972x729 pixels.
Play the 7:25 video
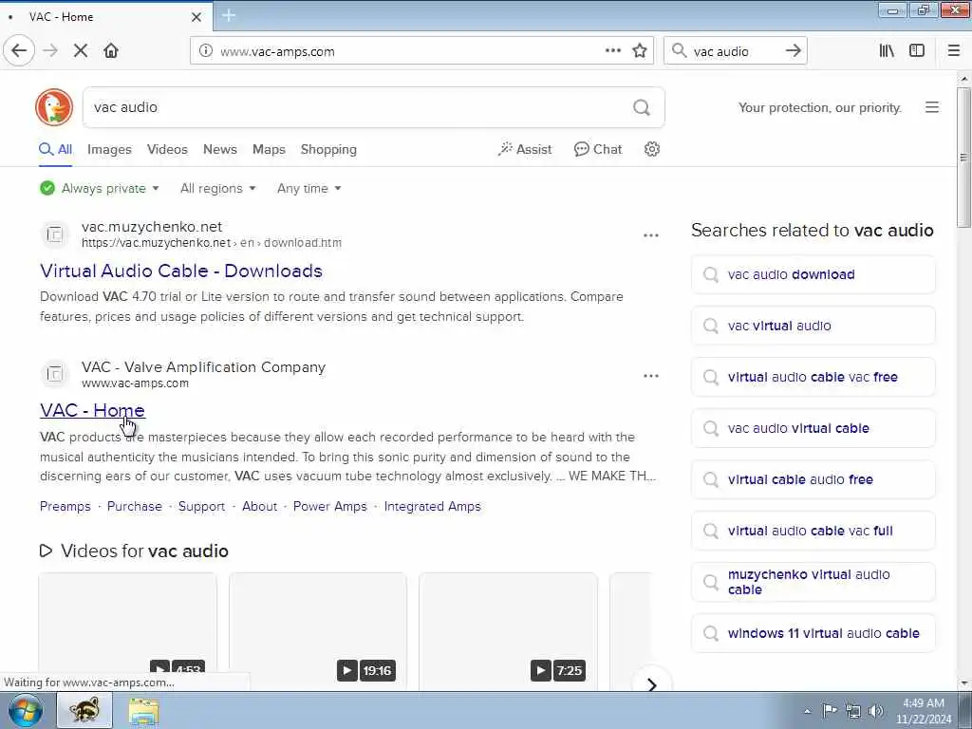tap(509, 631)
